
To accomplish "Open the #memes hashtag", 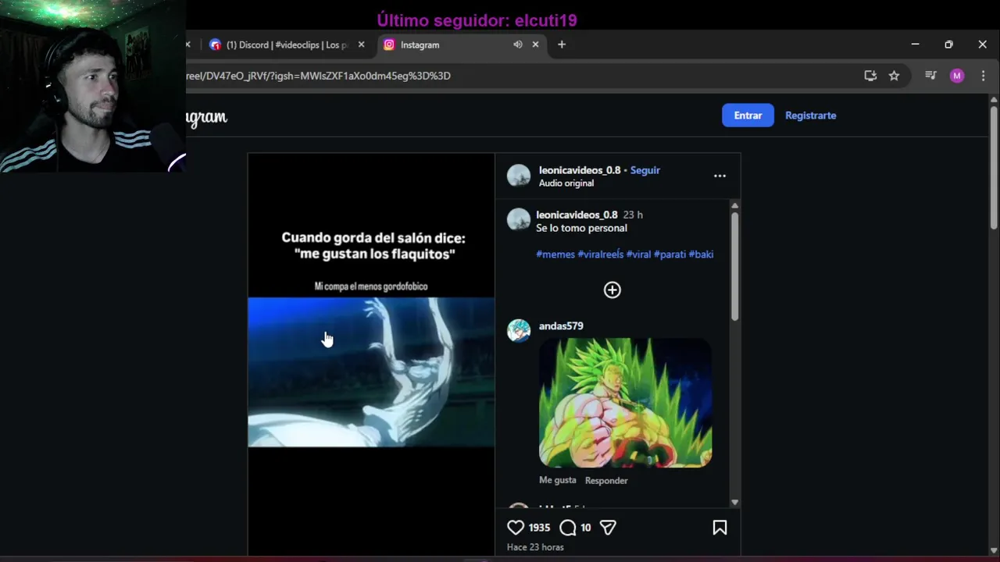I will point(555,254).
